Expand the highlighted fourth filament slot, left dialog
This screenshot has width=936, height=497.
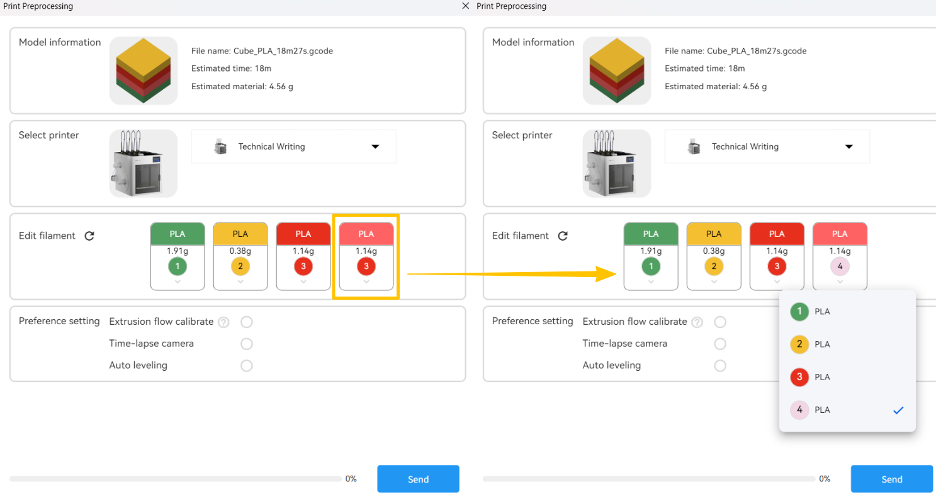(x=366, y=282)
